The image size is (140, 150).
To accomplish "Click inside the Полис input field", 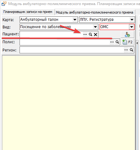I will [65, 42].
